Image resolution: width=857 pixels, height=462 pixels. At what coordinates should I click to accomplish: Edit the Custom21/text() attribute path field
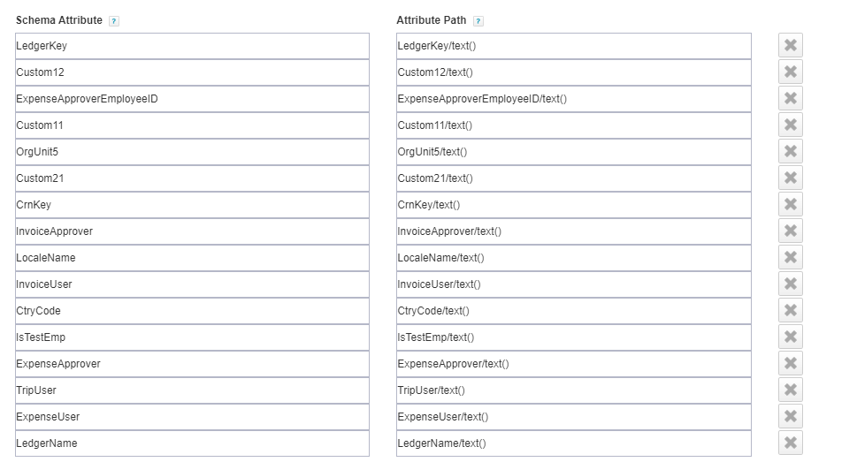tap(573, 178)
